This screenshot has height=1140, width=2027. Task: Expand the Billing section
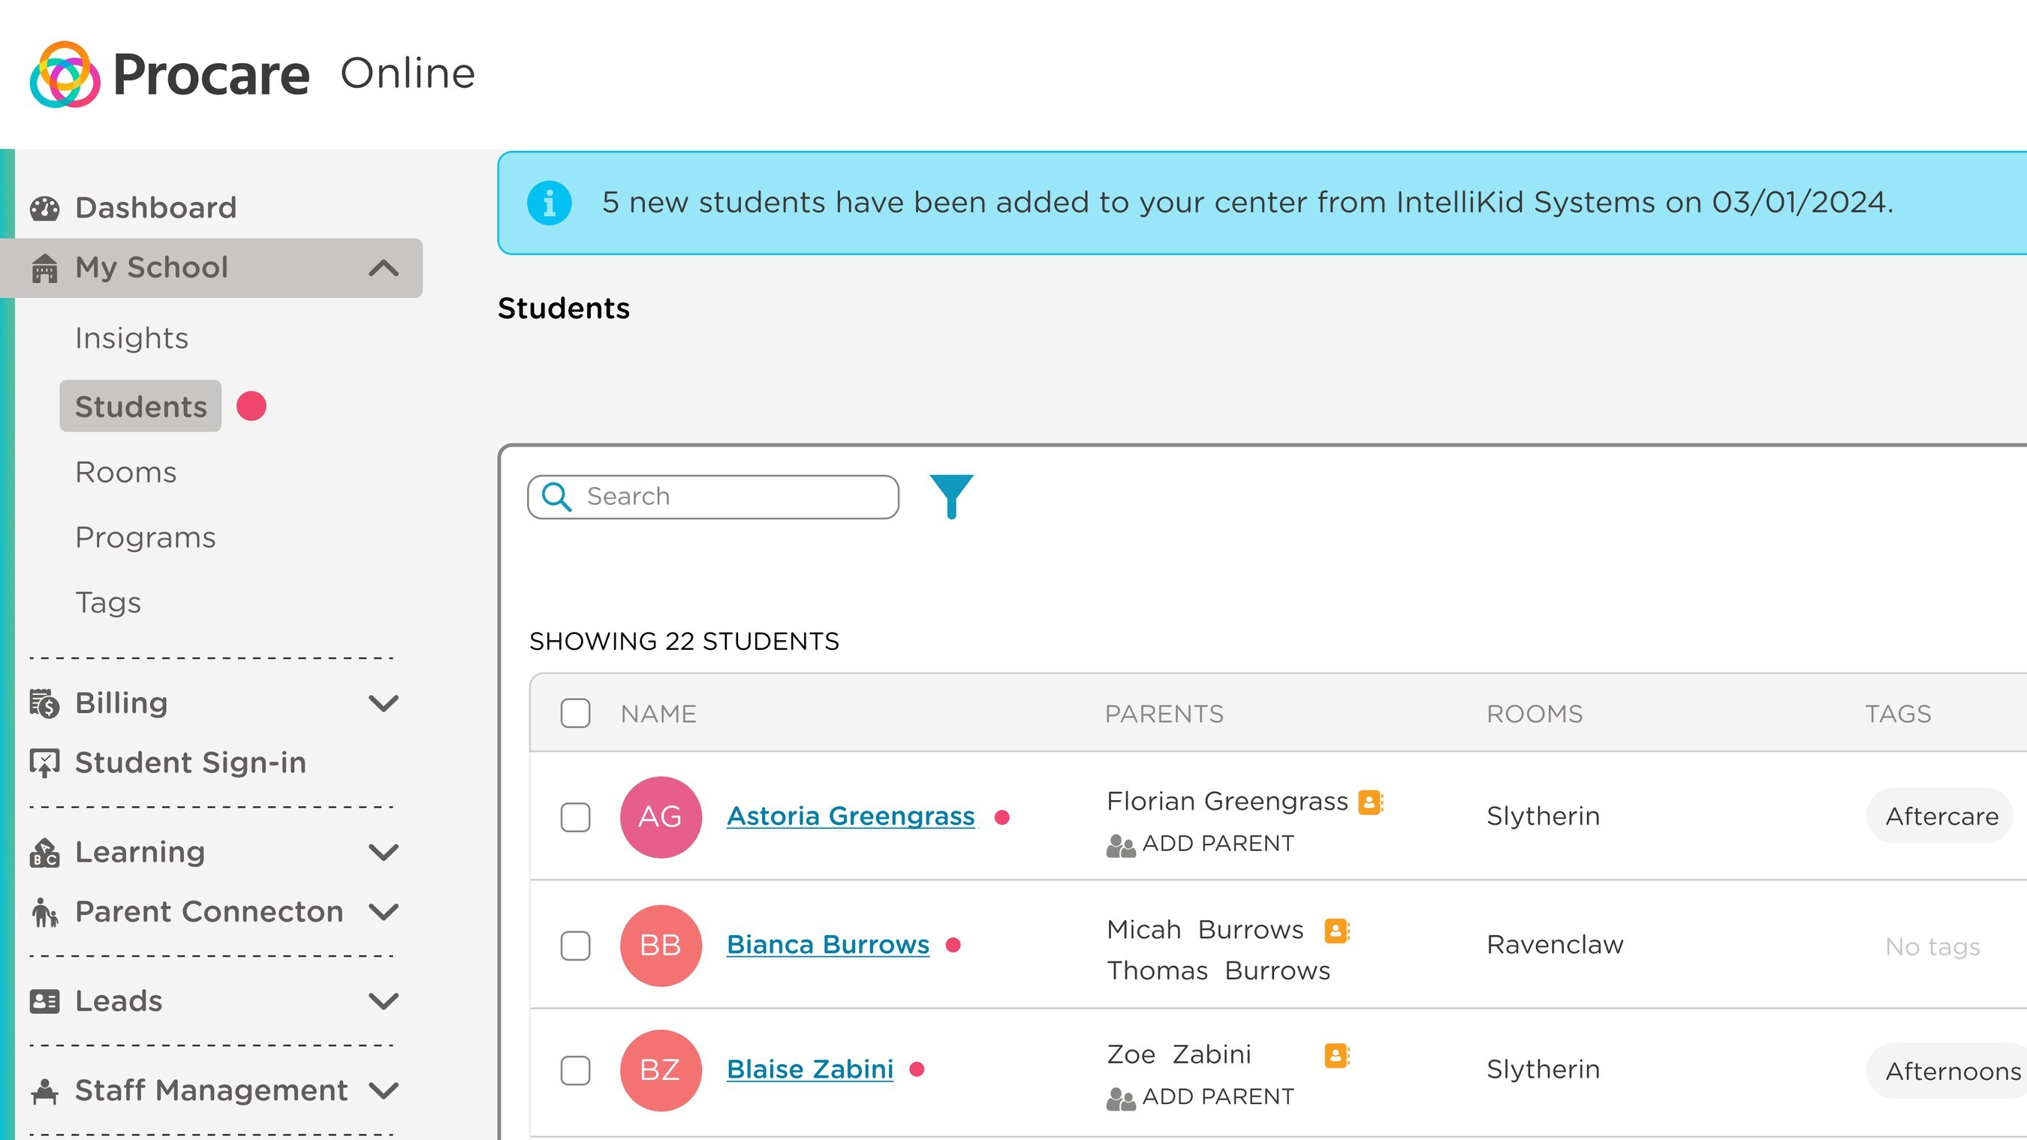click(383, 702)
